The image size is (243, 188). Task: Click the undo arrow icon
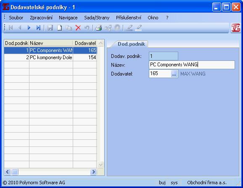[x=87, y=28]
